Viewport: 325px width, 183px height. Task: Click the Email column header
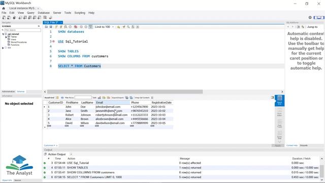[112, 103]
